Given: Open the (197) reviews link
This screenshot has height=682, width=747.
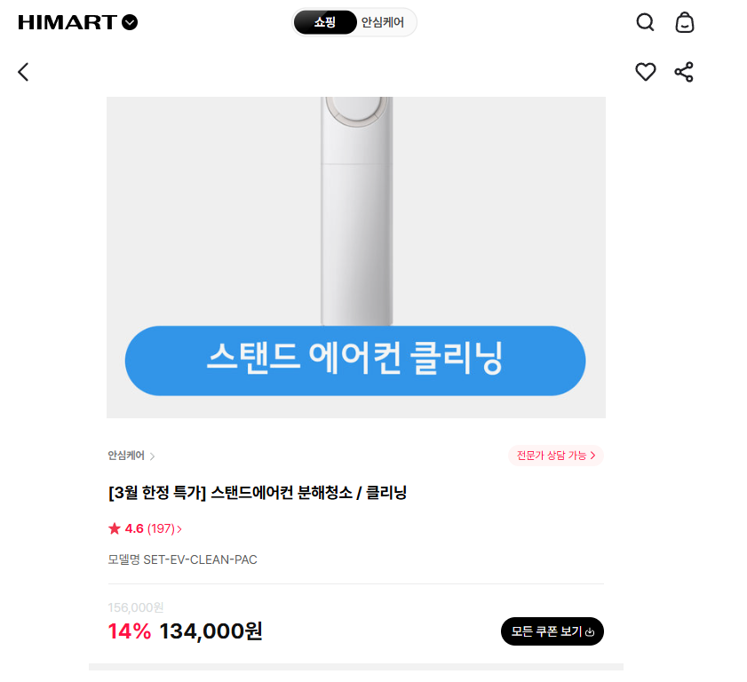Looking at the screenshot, I should [163, 528].
